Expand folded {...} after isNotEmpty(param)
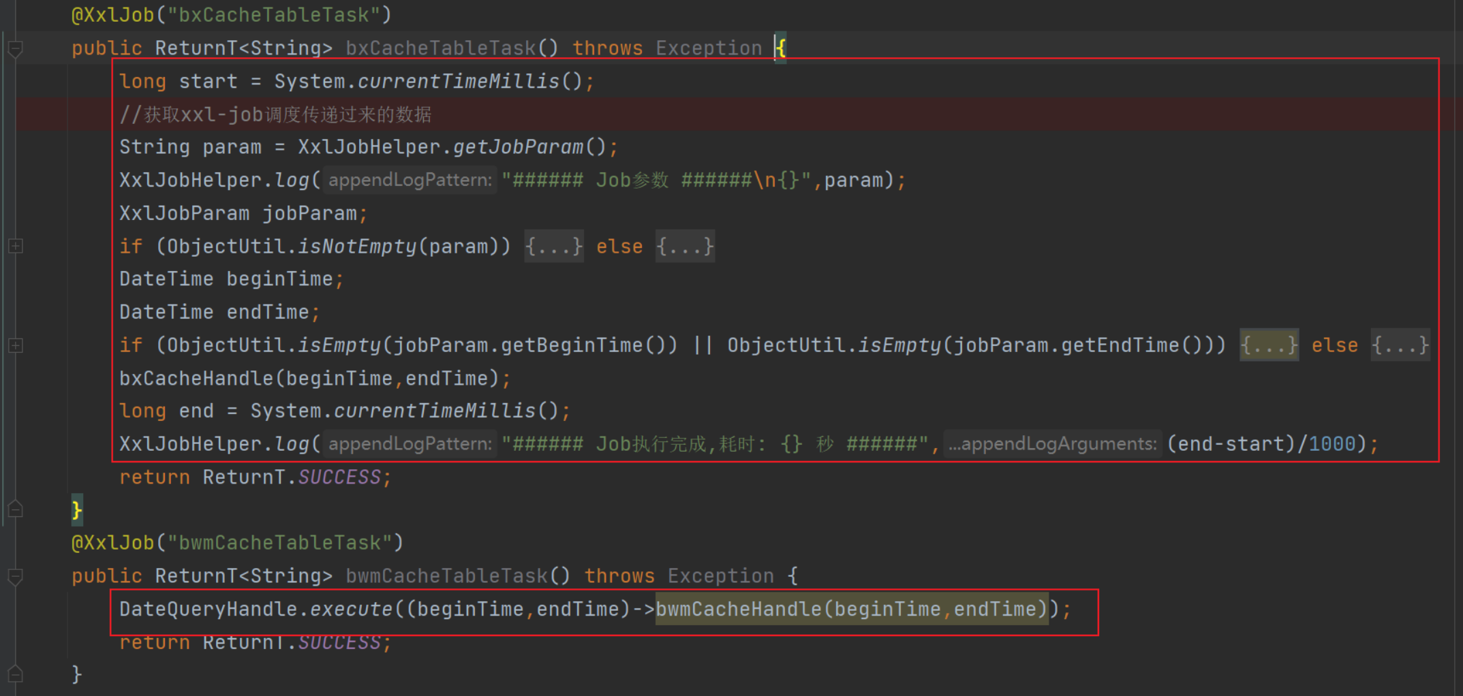 point(554,247)
